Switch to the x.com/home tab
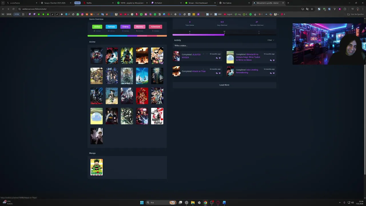This screenshot has width=366, height=206. click(x=21, y=3)
